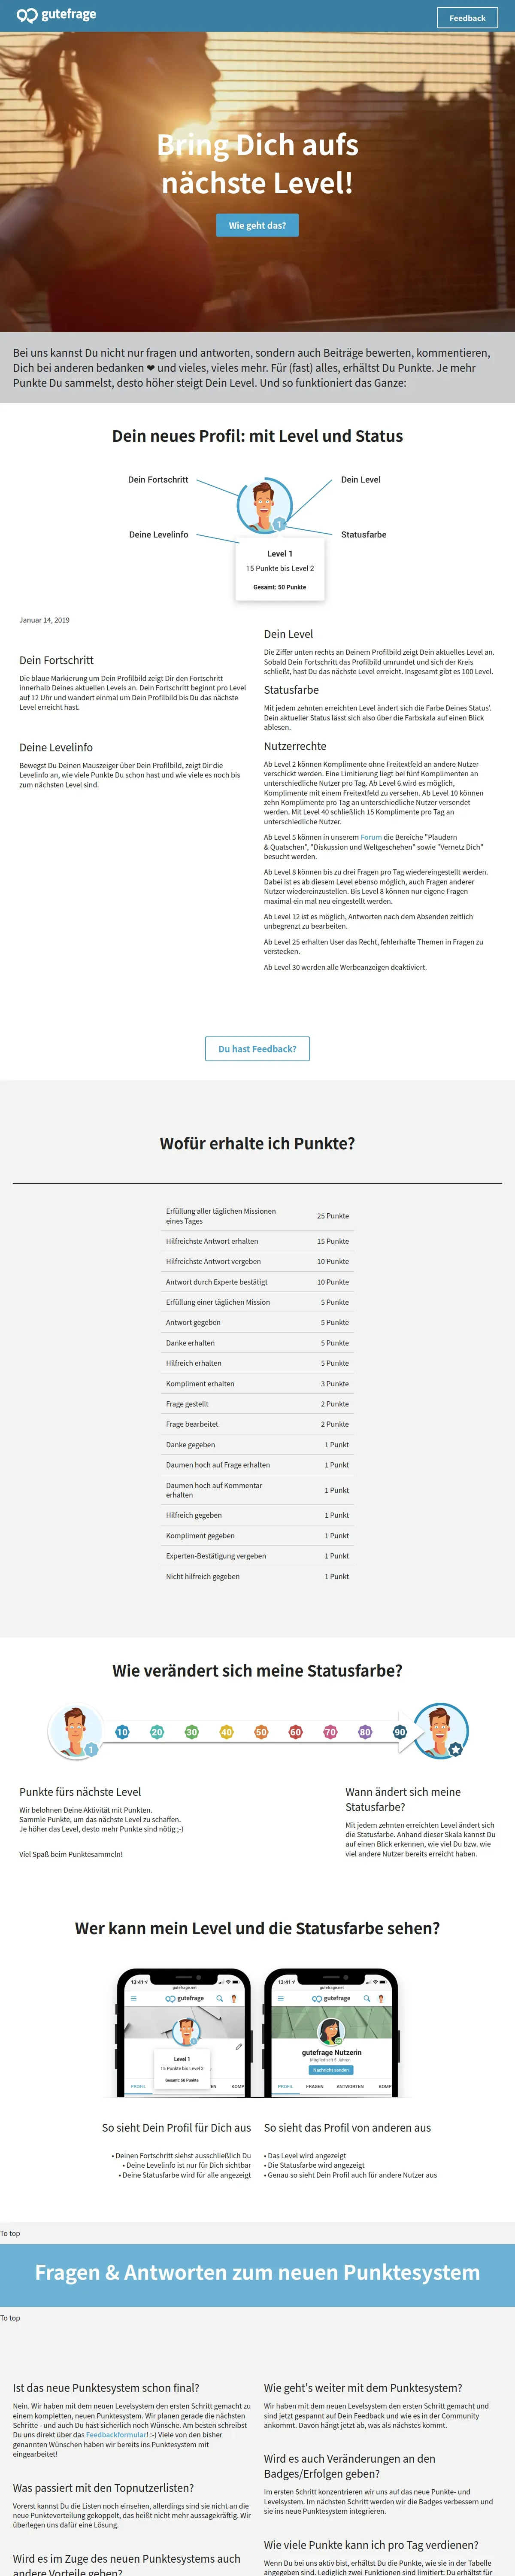Click the orange level 50 status badge
The height and width of the screenshot is (2576, 515).
pos(261,1731)
